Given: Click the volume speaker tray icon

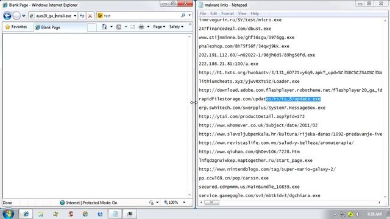Looking at the screenshot, I should click(358, 214).
